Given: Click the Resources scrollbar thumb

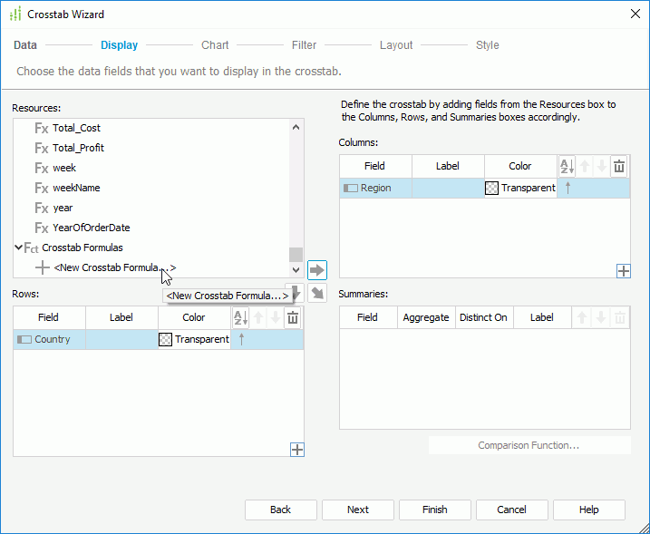Looking at the screenshot, I should click(296, 254).
